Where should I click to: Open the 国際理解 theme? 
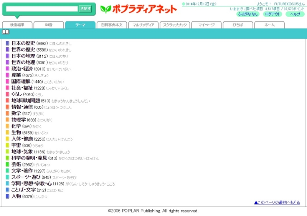tap(21, 81)
